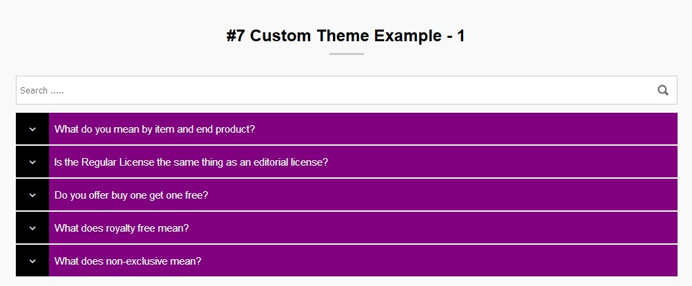Screen dimensions: 692x286
Task: Expand chevron beside the editorial license question
Action: pyautogui.click(x=32, y=162)
